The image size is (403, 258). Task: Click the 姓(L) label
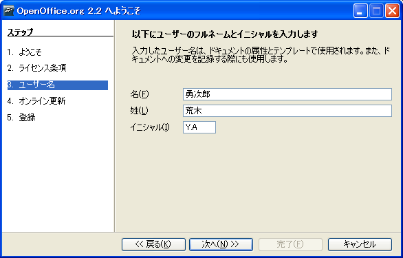pyautogui.click(x=140, y=111)
